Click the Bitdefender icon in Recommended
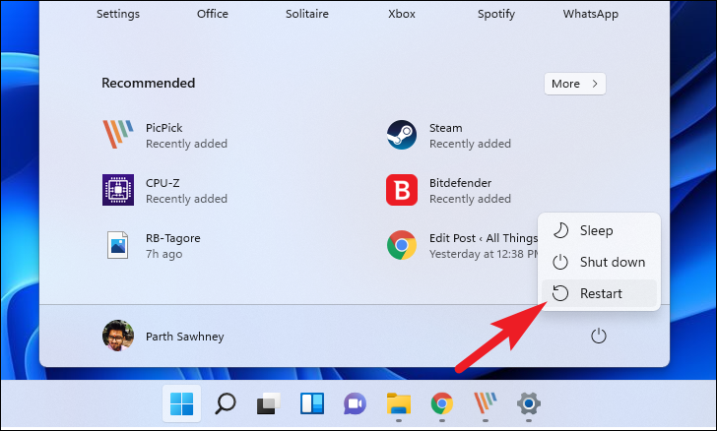 pyautogui.click(x=402, y=190)
